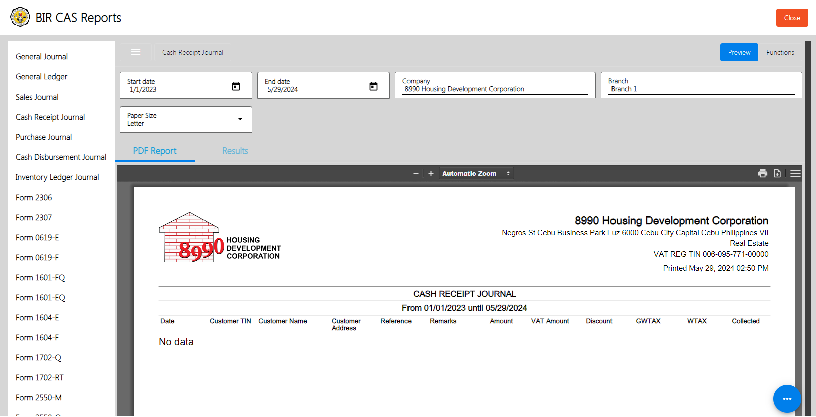Open Form 1702-Q in sidebar
Screen dimensions: 816x417
tap(38, 358)
